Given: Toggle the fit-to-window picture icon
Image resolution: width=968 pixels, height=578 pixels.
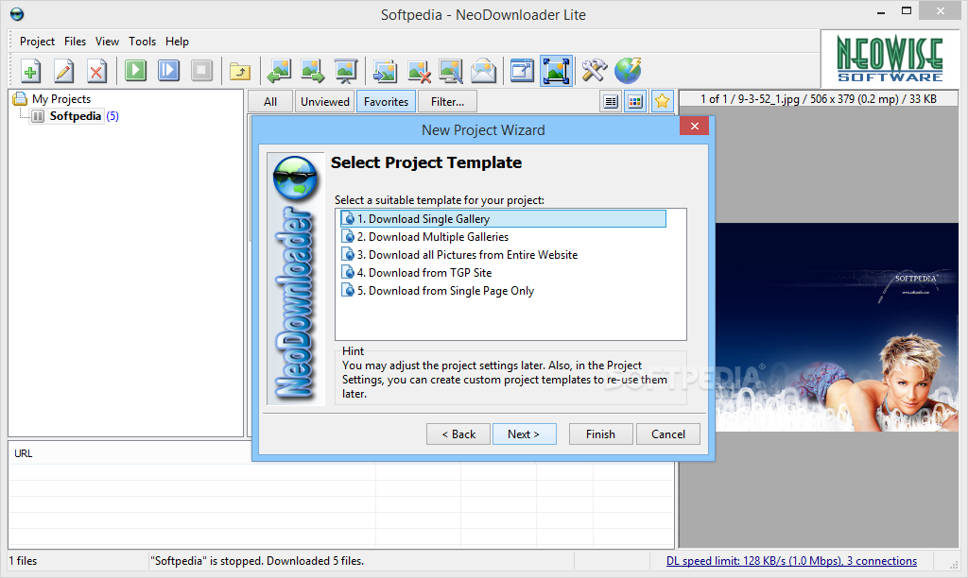Looking at the screenshot, I should point(556,70).
